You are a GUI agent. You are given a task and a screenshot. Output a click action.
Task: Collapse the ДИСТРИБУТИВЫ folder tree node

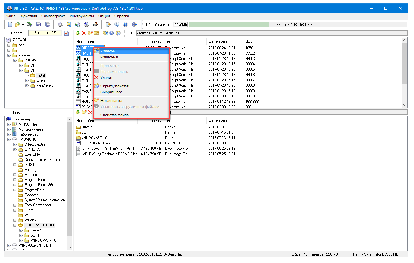15,225
